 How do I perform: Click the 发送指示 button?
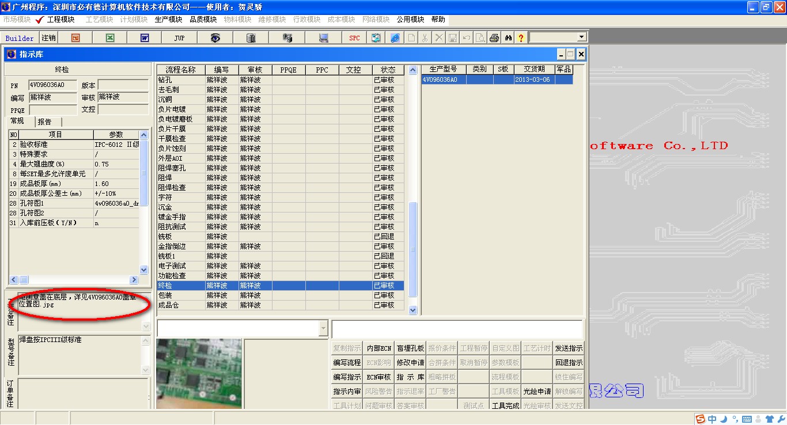tap(569, 348)
